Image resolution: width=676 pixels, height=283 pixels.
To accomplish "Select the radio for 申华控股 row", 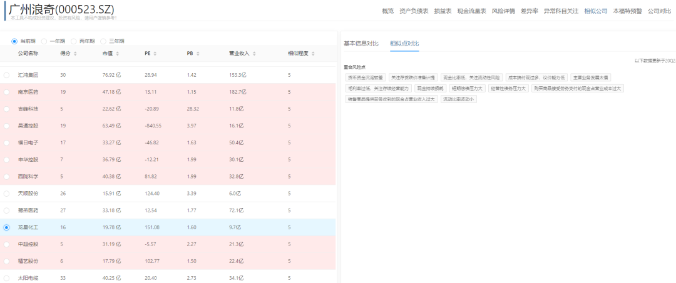I will pyautogui.click(x=6, y=159).
